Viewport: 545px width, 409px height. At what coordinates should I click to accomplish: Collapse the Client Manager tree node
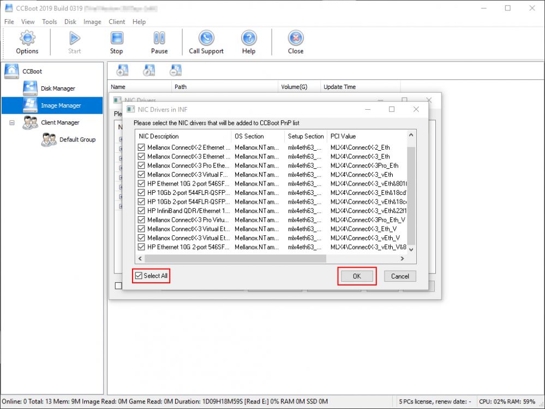point(12,123)
